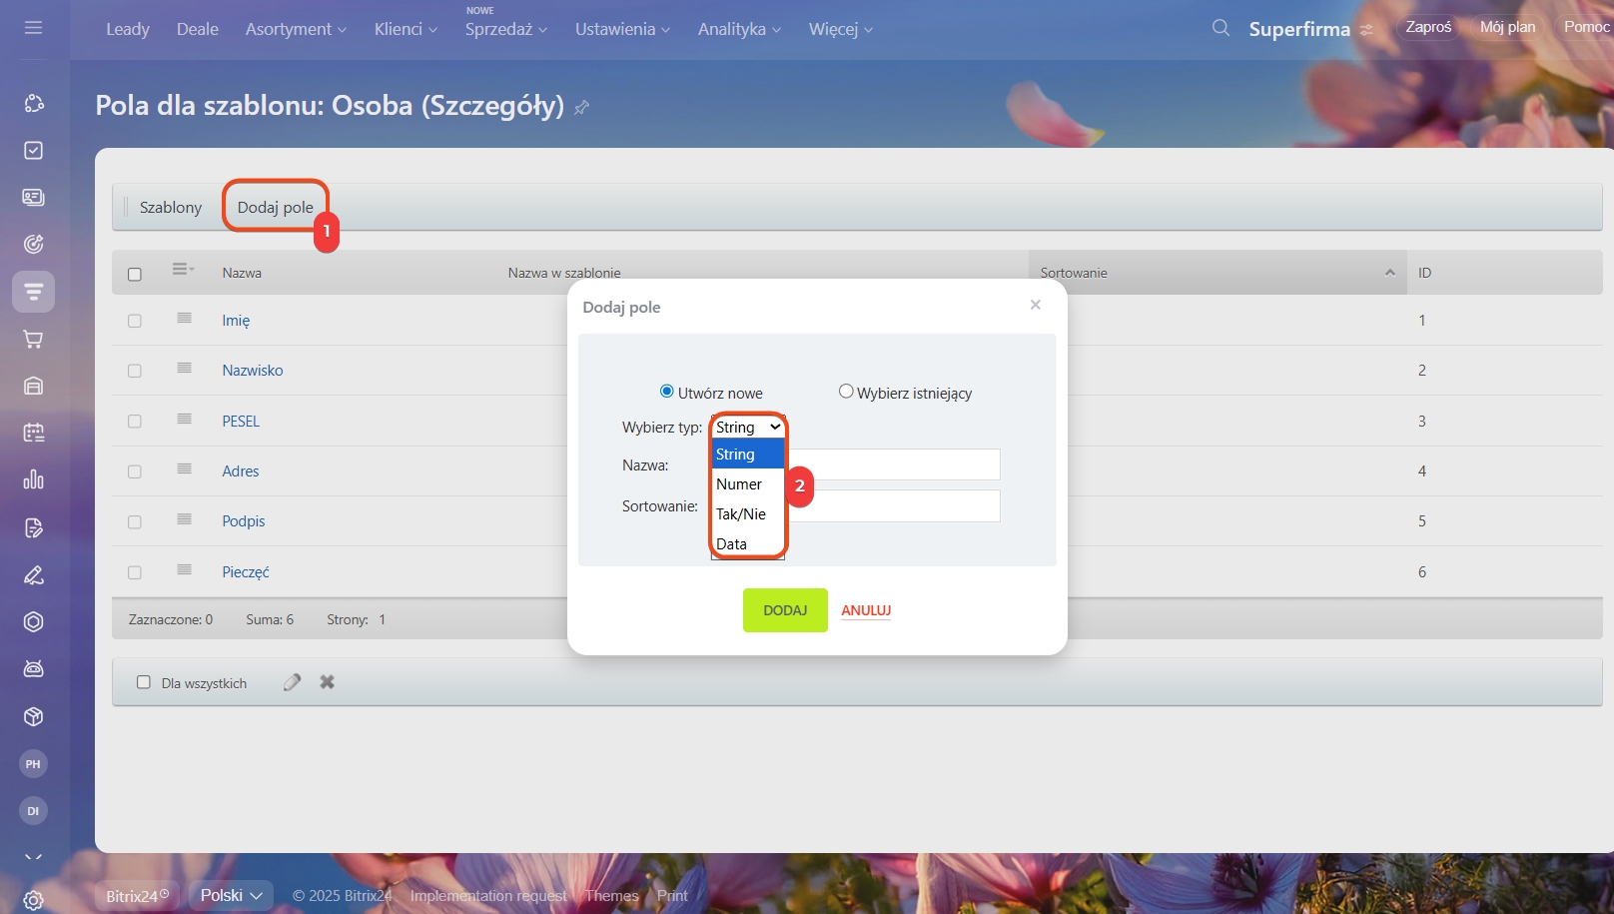The image size is (1614, 914).
Task: Expand more sidebar items chevron
Action: [33, 856]
